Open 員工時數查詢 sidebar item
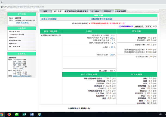Image resolution: width=166 pixels, height=117 pixels. tap(15, 46)
